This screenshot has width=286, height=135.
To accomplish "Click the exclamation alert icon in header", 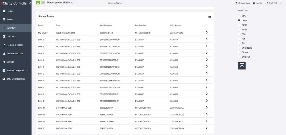I will pyautogui.click(x=43, y=3).
